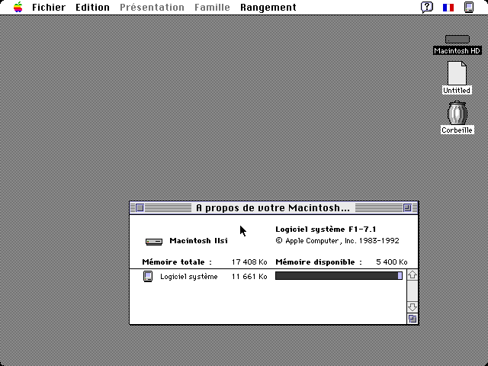Open the Rangement menu
This screenshot has height=366, width=488.
pos(268,7)
